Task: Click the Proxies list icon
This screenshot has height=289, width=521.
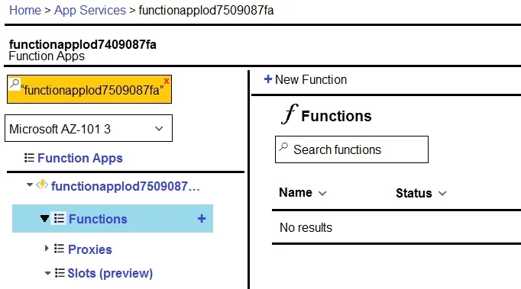Action: coord(59,249)
